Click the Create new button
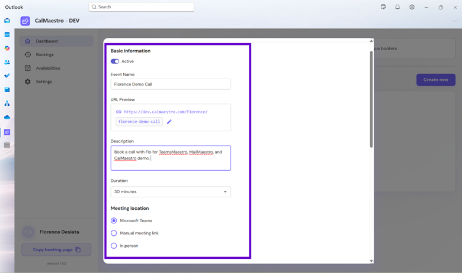 pos(436,80)
